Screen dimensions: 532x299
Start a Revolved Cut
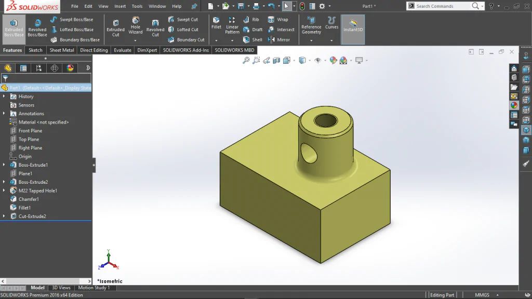click(x=155, y=28)
